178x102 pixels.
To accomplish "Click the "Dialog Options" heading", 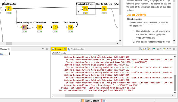I will point(136,15).
